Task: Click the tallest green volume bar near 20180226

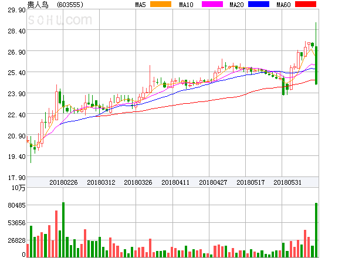Action: tap(63, 230)
